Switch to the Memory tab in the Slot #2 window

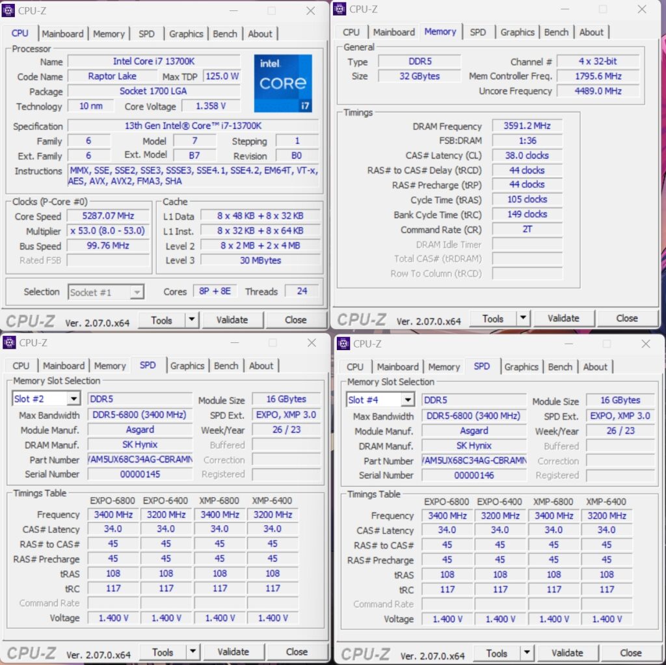(110, 366)
